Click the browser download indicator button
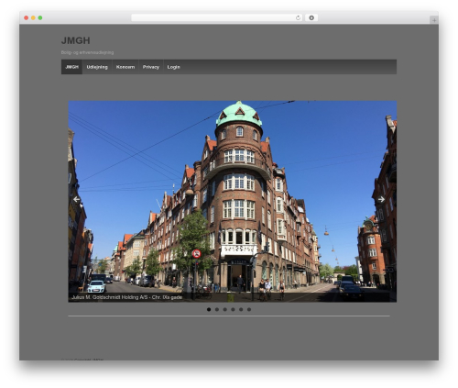The image size is (458, 388). coord(311,17)
